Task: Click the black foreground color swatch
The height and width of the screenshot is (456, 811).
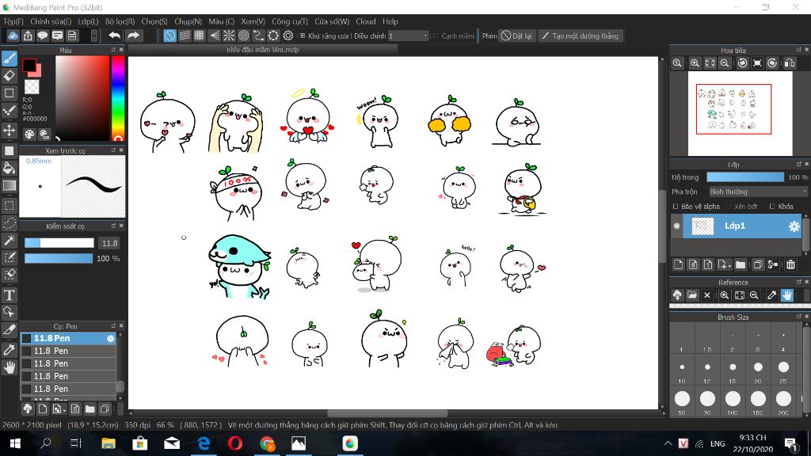Action: coord(29,65)
